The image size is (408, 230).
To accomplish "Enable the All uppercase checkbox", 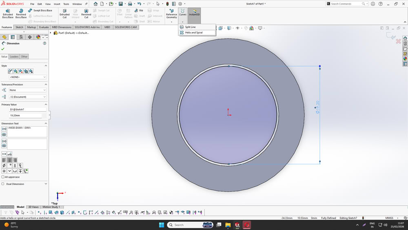I will pos(3,177).
